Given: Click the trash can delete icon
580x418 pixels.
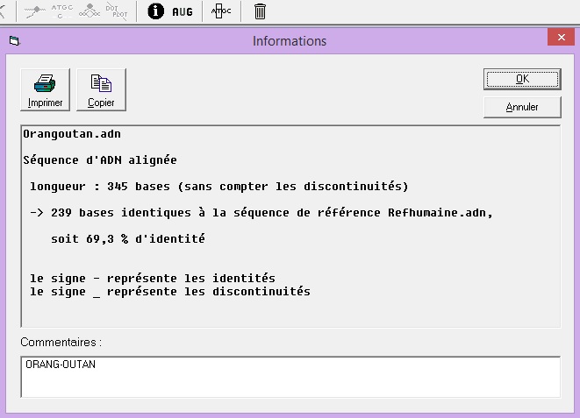Looking at the screenshot, I should coord(261,11).
